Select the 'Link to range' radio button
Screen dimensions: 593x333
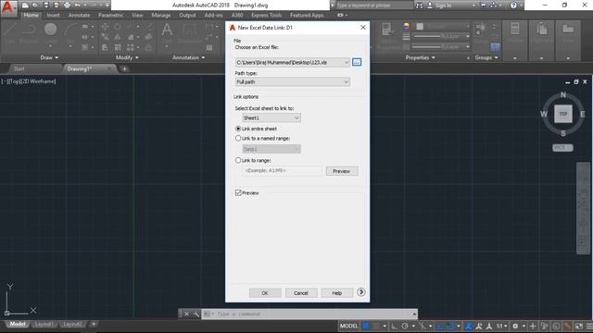point(238,160)
